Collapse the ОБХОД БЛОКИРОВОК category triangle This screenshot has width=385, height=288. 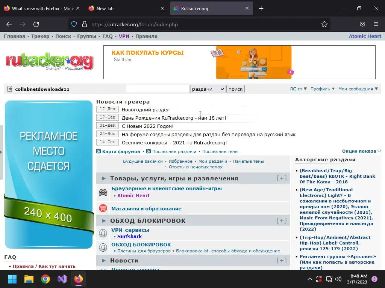(x=104, y=220)
